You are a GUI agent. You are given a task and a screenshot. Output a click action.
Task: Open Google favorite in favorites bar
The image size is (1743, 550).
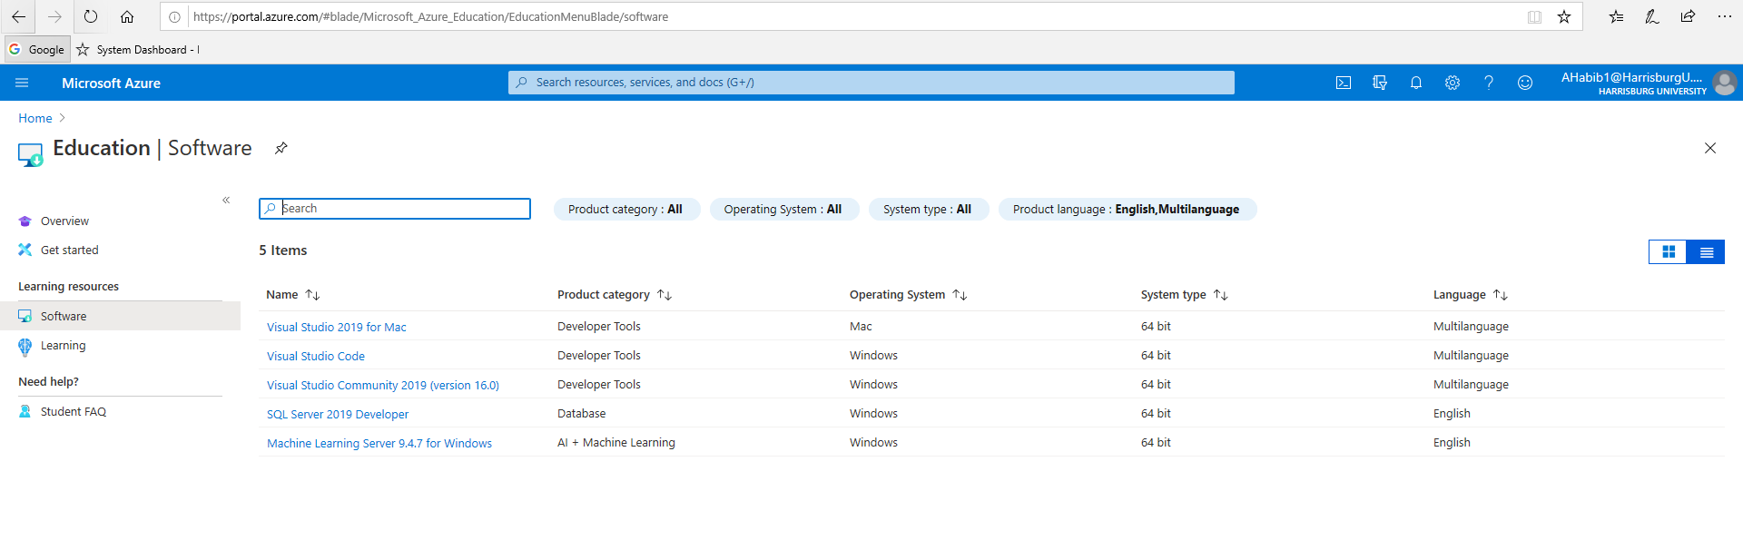[x=37, y=49]
